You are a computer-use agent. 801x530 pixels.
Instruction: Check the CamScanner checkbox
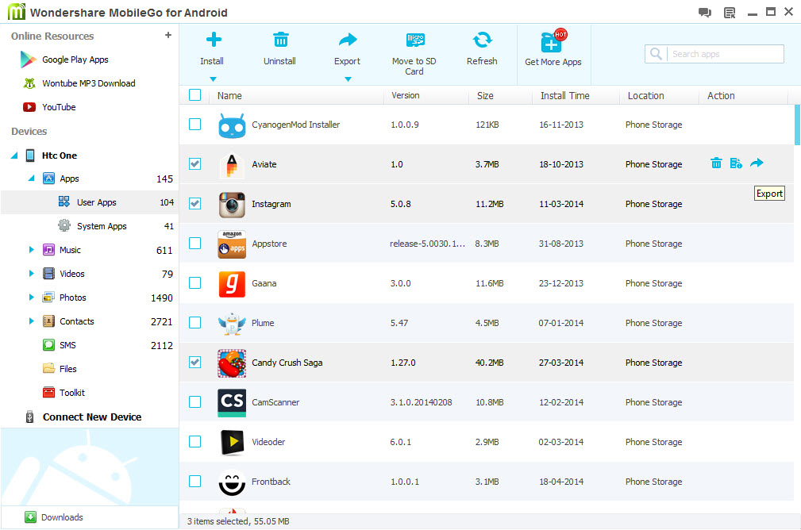pyautogui.click(x=194, y=401)
